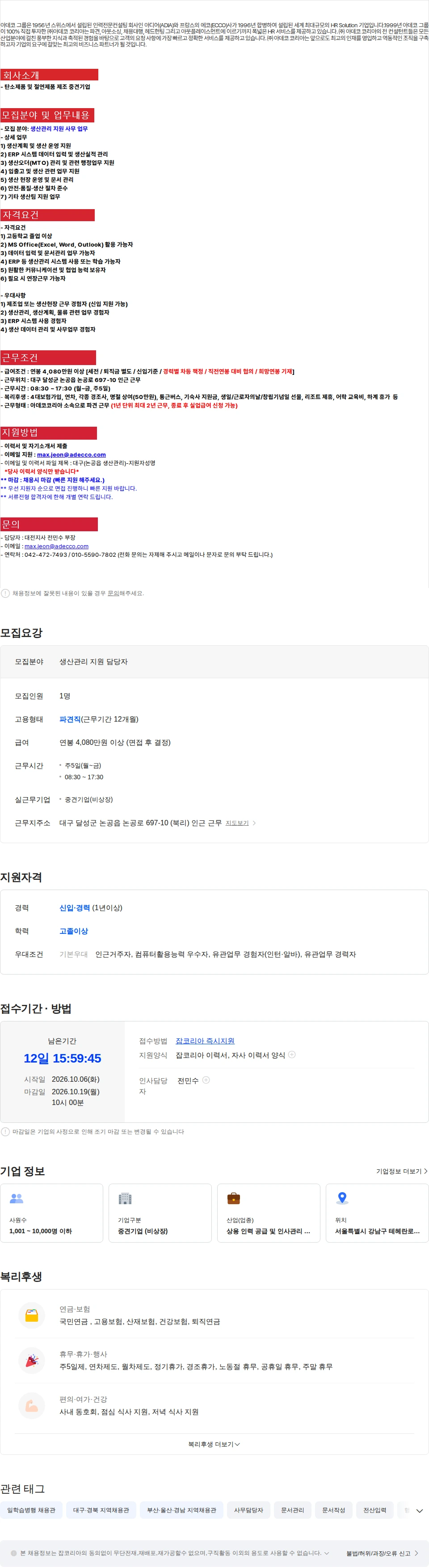Click the 문의 red header
Image resolution: width=429 pixels, height=1567 pixels.
click(x=49, y=525)
